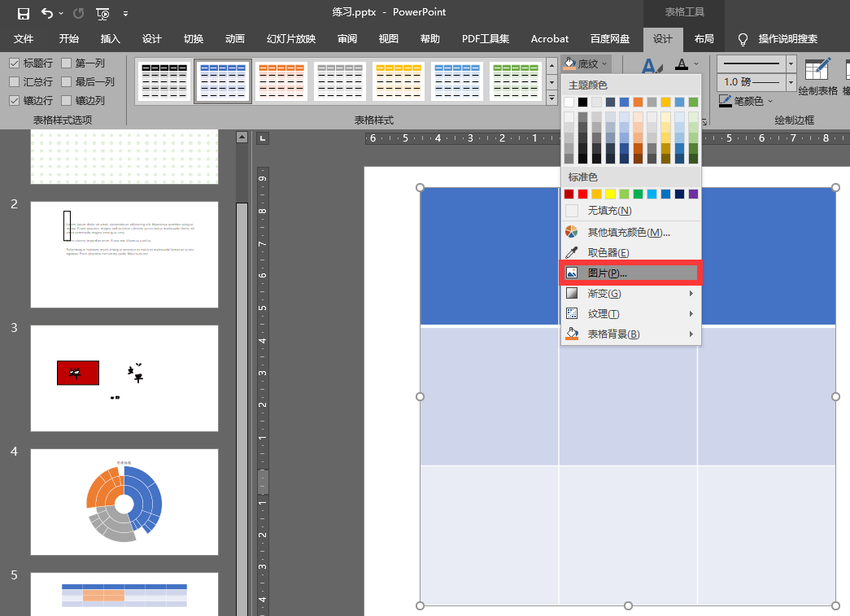
Task: Pick purple from standard colors
Action: [x=693, y=194]
